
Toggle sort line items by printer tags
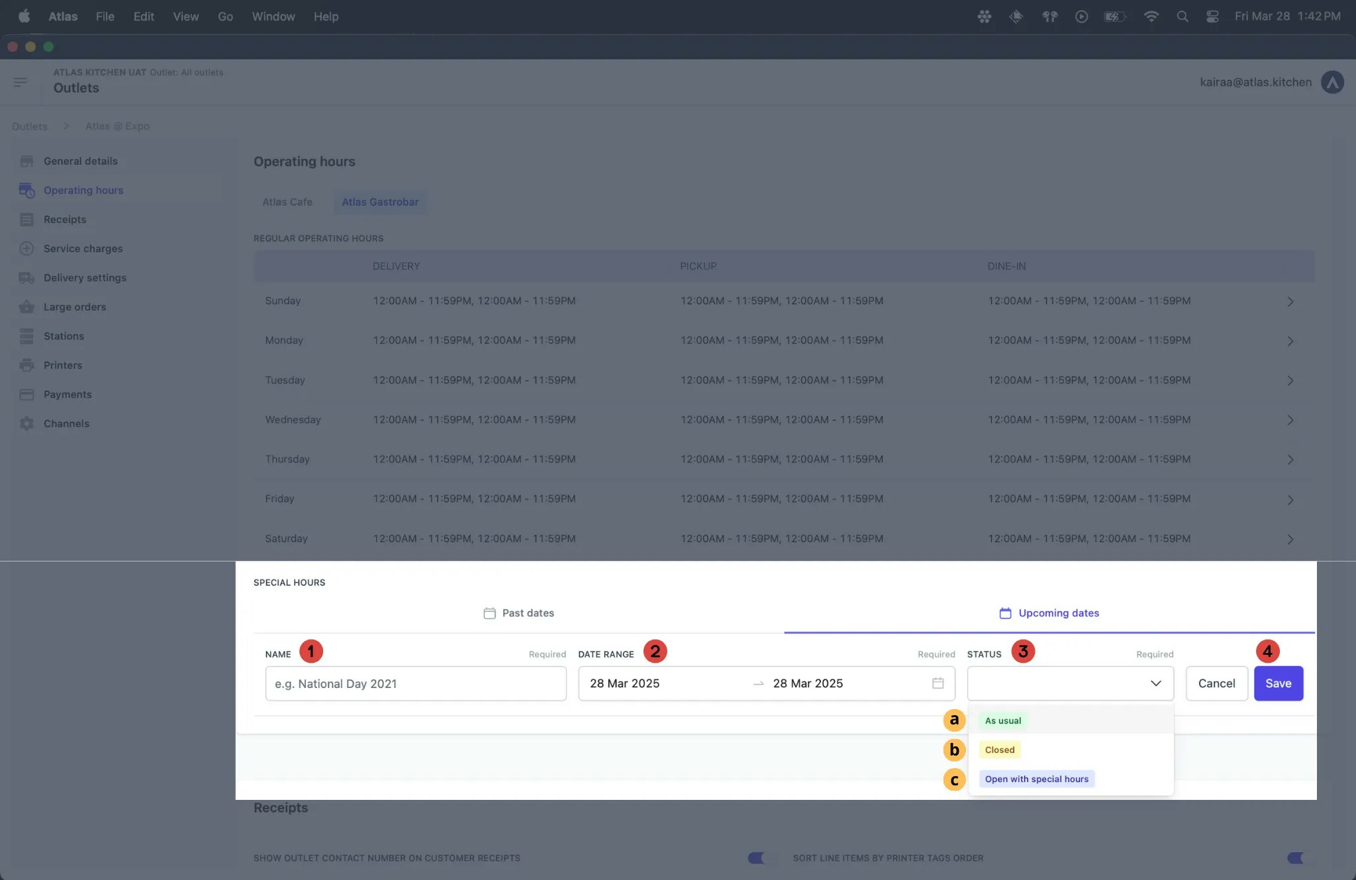tap(1296, 858)
